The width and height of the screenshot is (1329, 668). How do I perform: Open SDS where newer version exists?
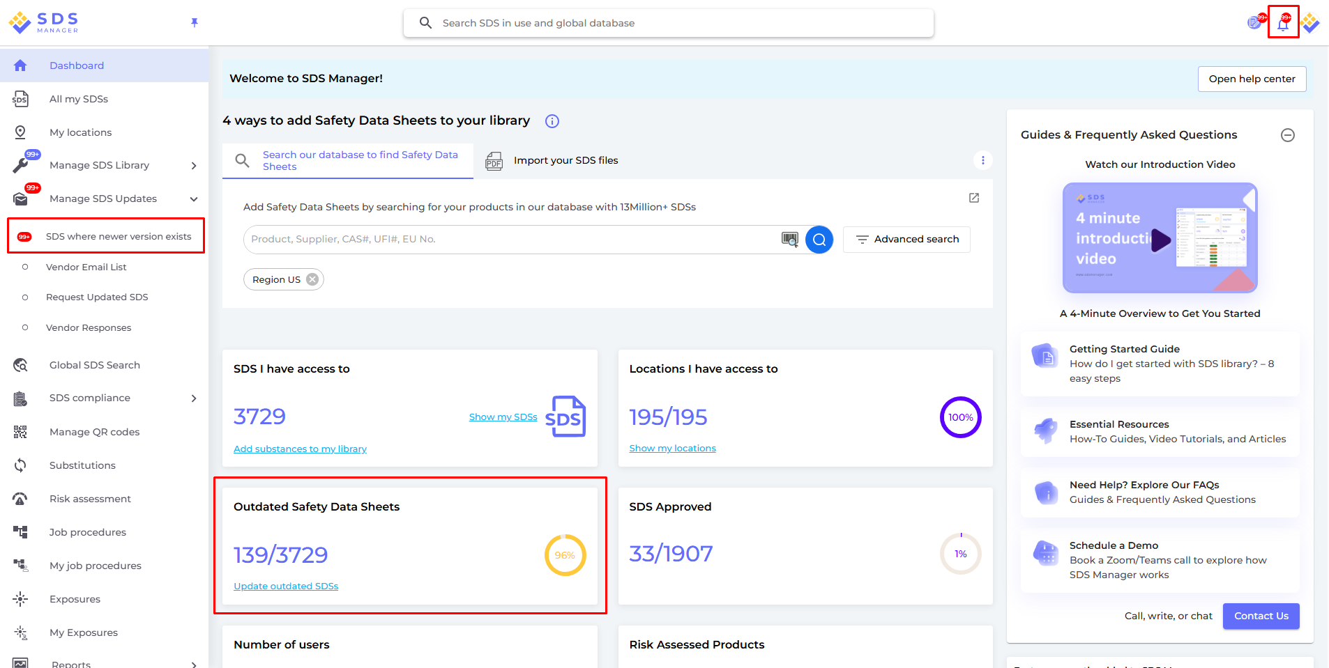point(106,236)
